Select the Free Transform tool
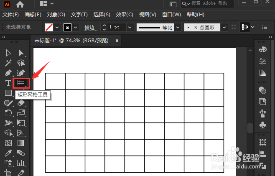 [21, 123]
